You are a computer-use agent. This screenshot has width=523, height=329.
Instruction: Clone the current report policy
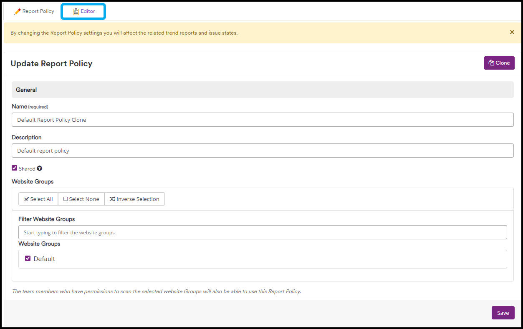[x=499, y=63]
